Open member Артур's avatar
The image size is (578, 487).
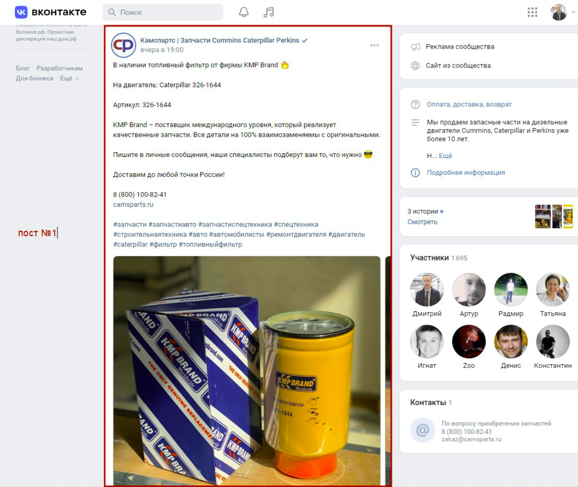(x=469, y=290)
